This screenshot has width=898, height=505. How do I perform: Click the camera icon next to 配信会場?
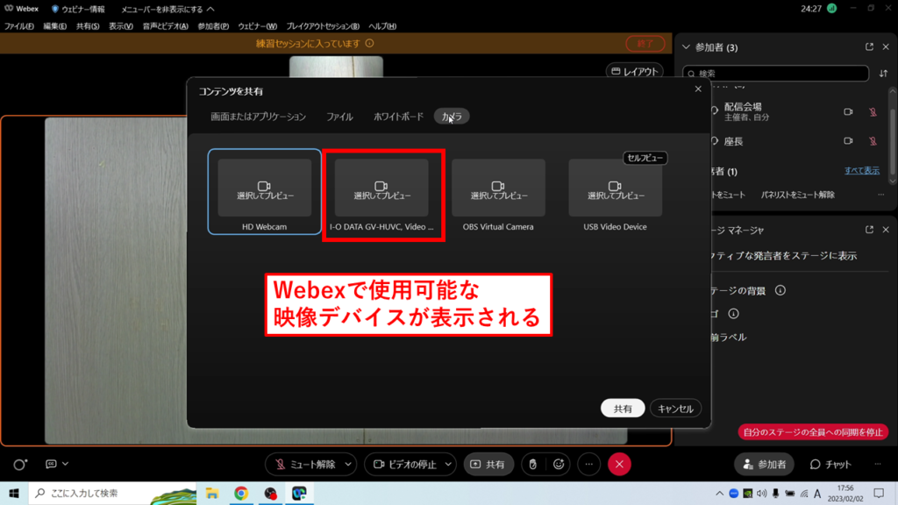click(848, 111)
